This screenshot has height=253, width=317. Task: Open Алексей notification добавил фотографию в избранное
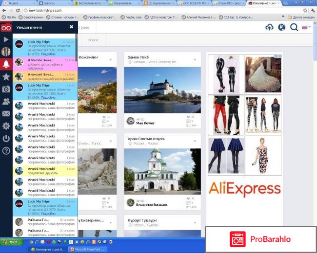tap(45, 64)
